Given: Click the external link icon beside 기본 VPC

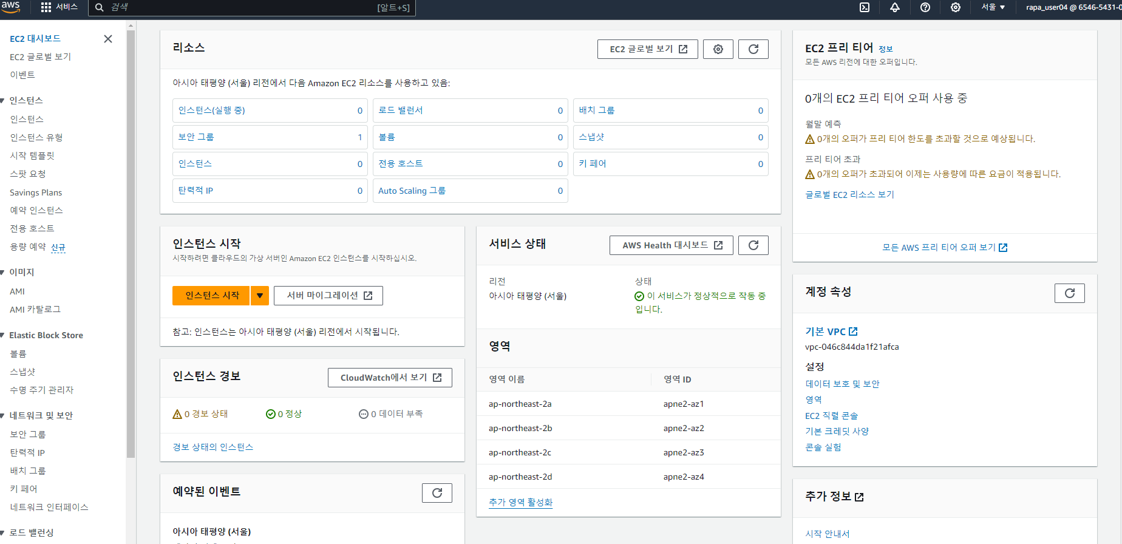Looking at the screenshot, I should (x=853, y=331).
